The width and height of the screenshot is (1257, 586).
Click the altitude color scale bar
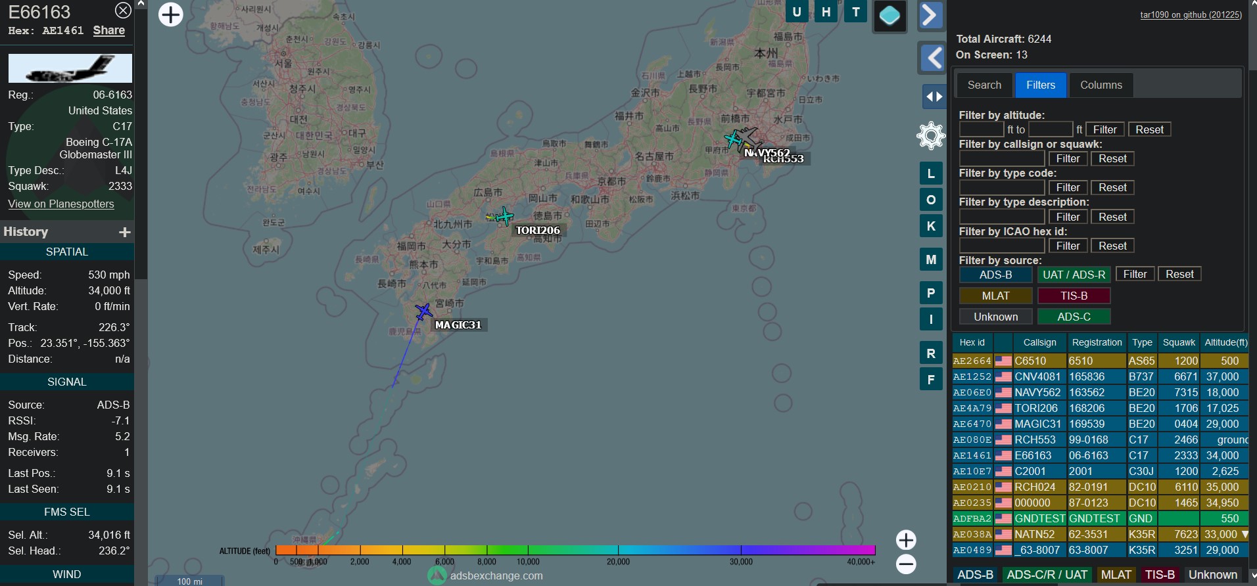click(x=575, y=550)
